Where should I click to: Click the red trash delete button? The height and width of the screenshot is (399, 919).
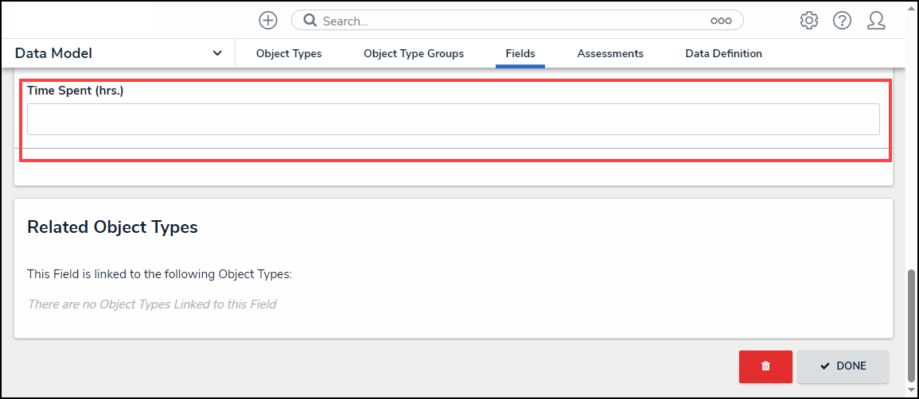pyautogui.click(x=765, y=366)
